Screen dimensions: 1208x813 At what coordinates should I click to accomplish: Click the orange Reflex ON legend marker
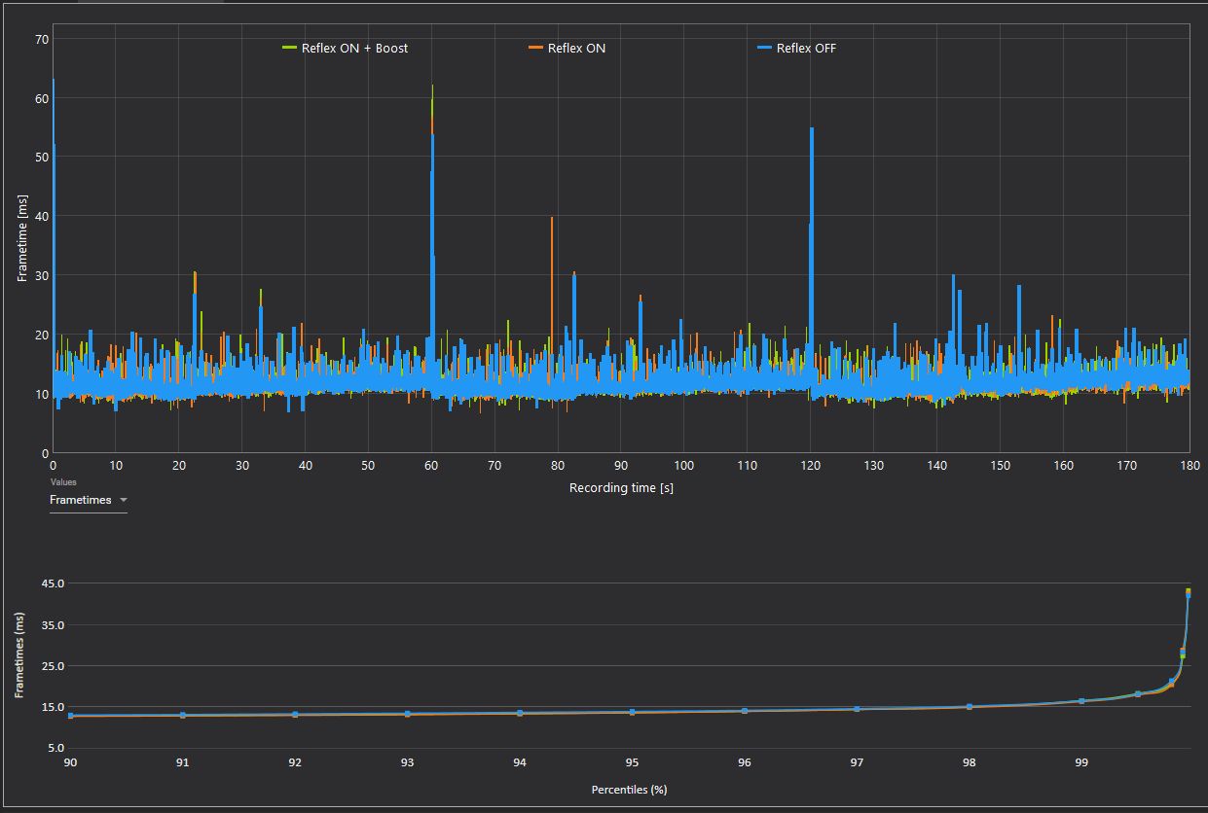pos(534,48)
